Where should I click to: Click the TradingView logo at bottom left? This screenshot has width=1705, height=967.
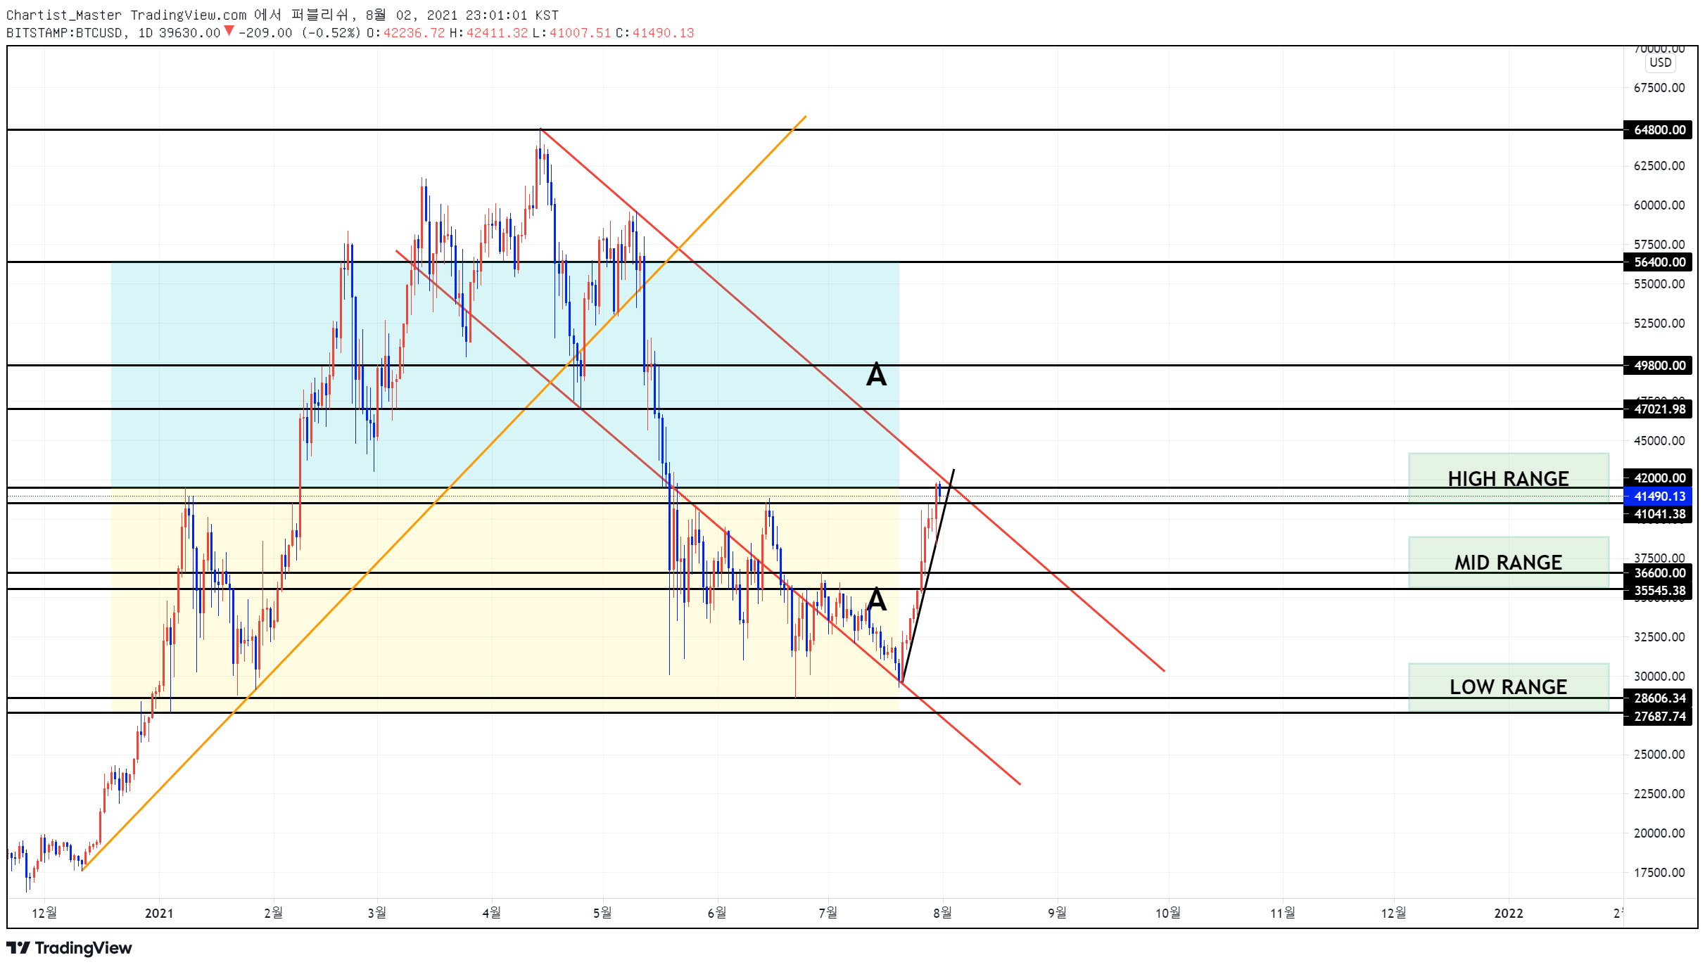coord(69,947)
